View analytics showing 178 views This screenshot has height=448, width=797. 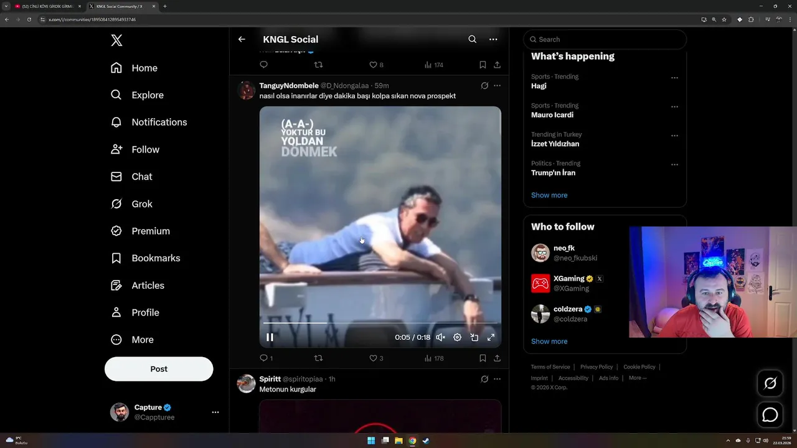pyautogui.click(x=433, y=358)
